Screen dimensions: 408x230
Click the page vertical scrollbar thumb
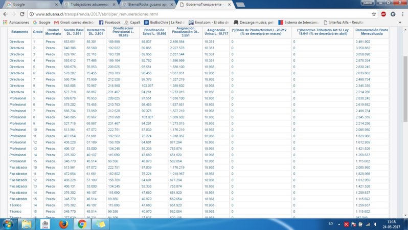click(405, 89)
